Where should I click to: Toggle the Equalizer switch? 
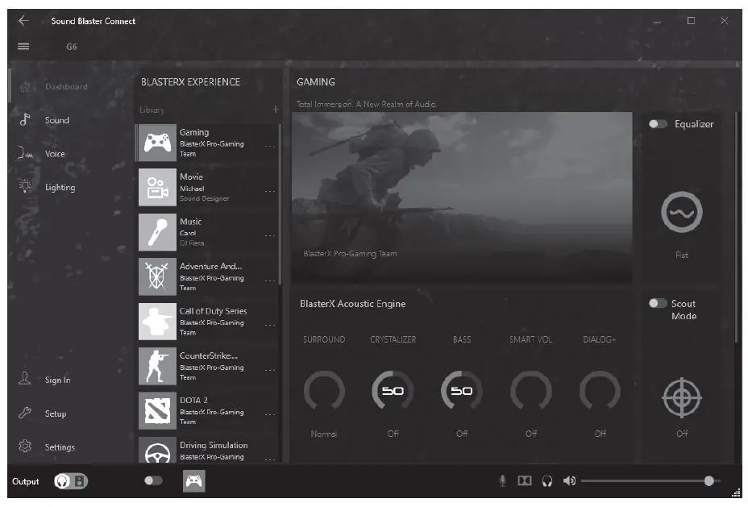[658, 124]
